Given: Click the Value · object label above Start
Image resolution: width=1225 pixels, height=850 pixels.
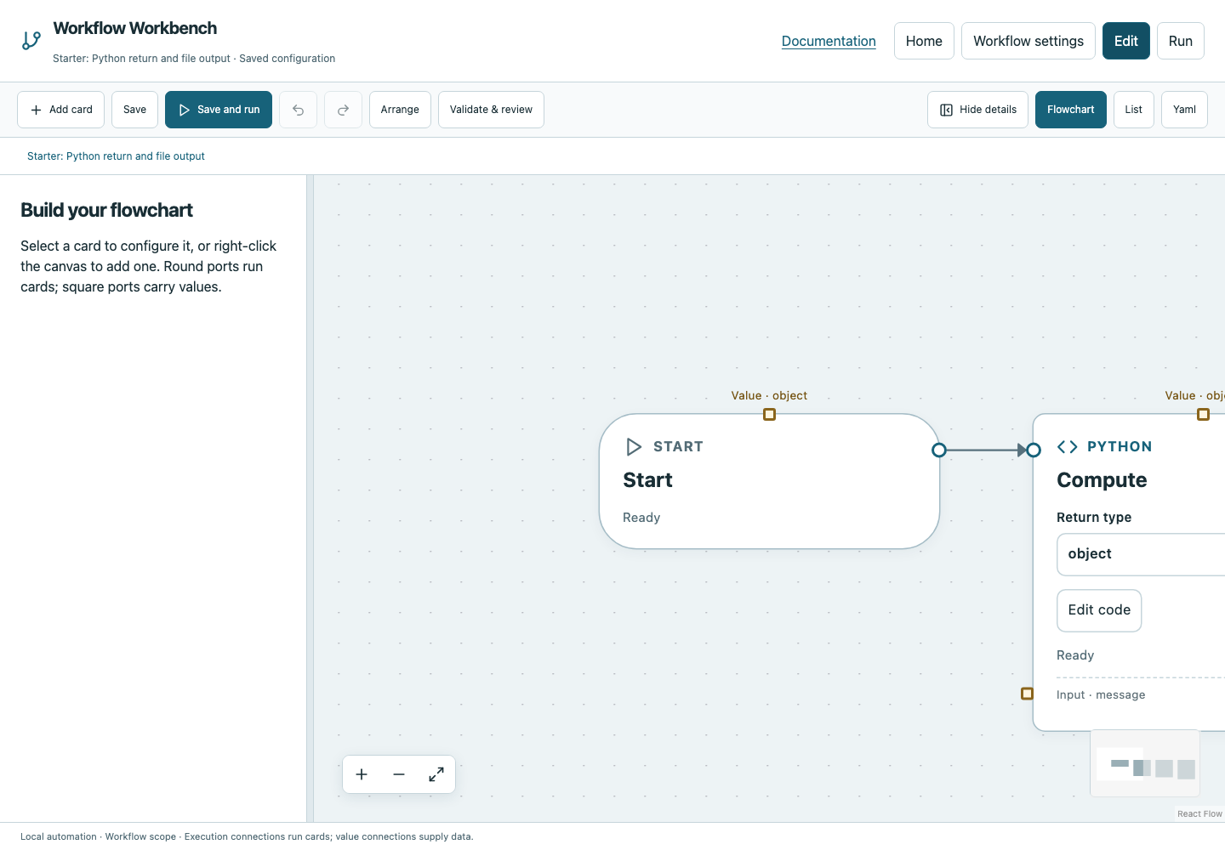Looking at the screenshot, I should (769, 395).
